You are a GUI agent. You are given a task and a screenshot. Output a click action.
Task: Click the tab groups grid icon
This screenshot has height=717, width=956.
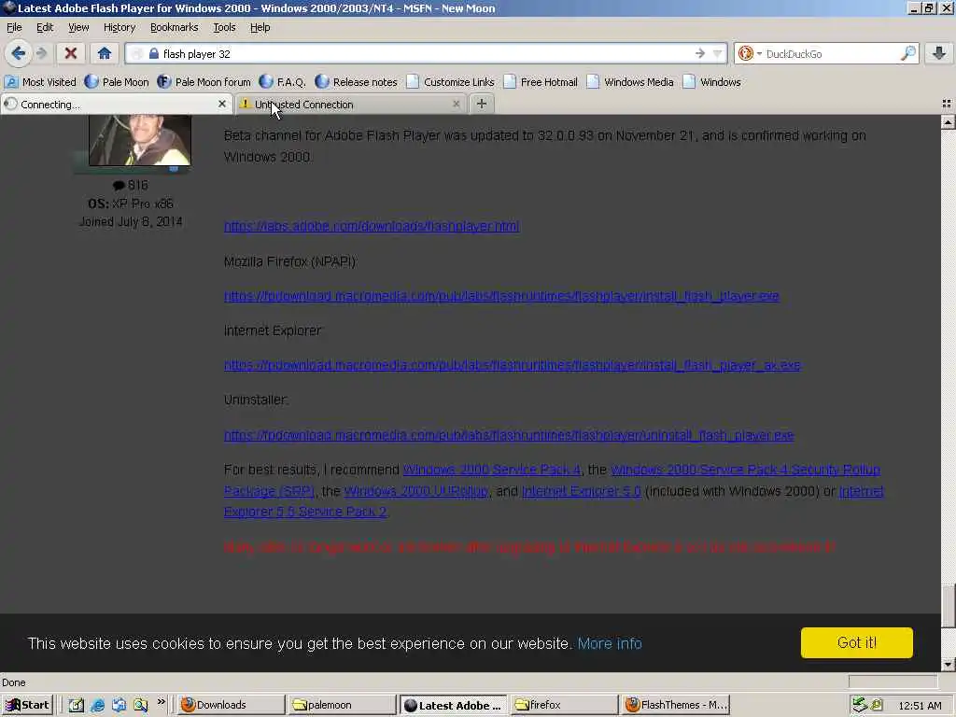pyautogui.click(x=947, y=104)
